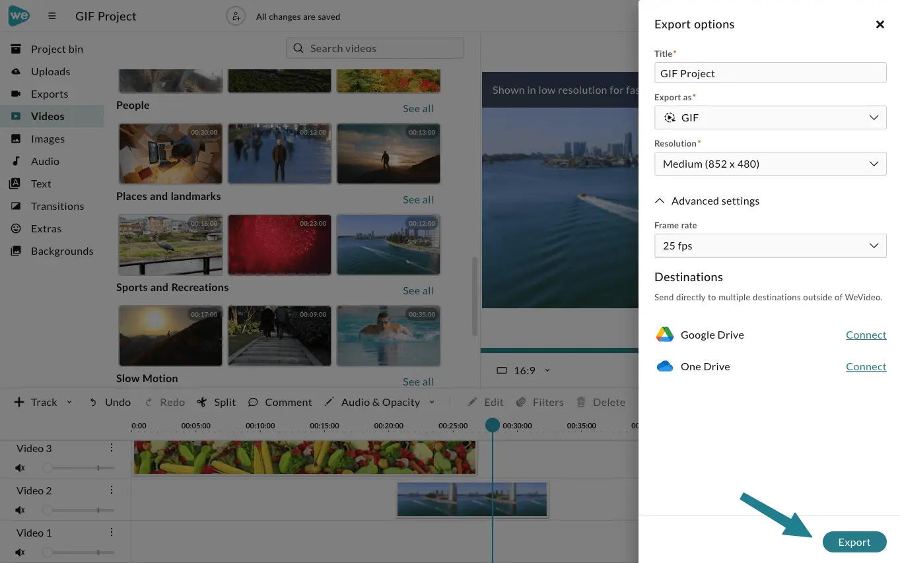Image resolution: width=900 pixels, height=563 pixels.
Task: Click the timeline playhead marker
Action: pos(493,425)
